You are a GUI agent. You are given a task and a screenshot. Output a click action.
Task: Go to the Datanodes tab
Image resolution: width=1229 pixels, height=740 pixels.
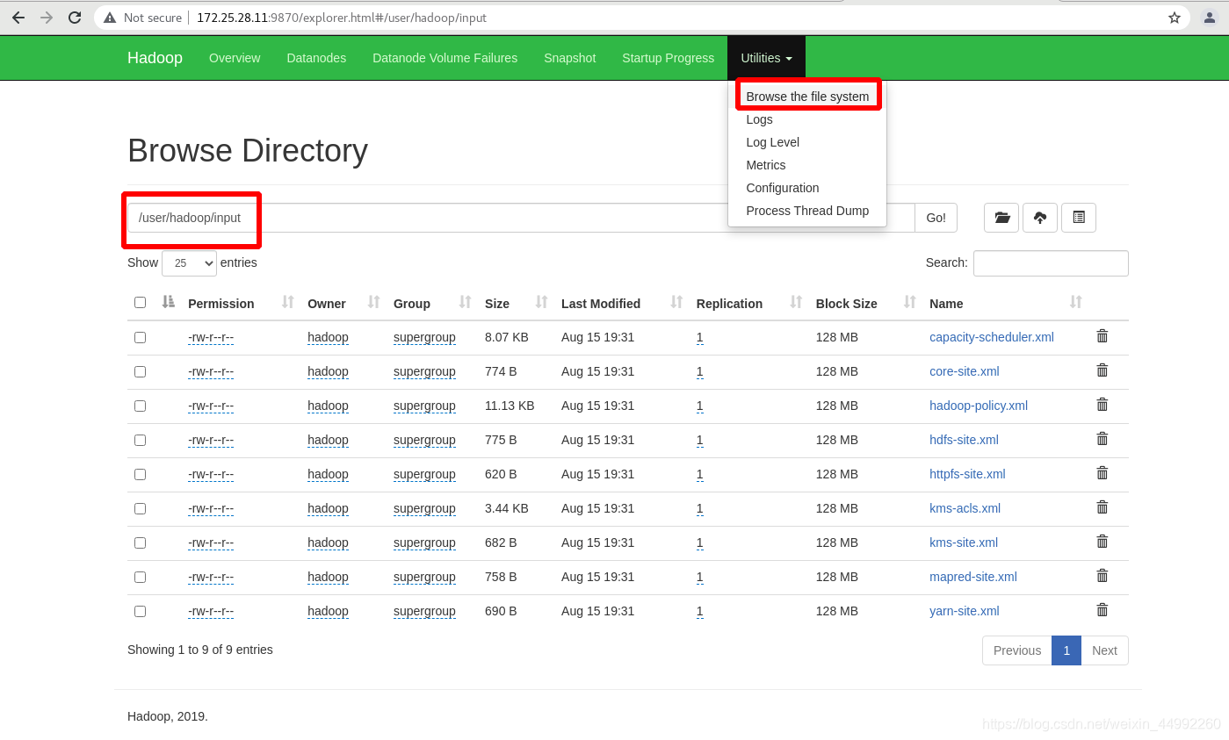[x=316, y=58]
